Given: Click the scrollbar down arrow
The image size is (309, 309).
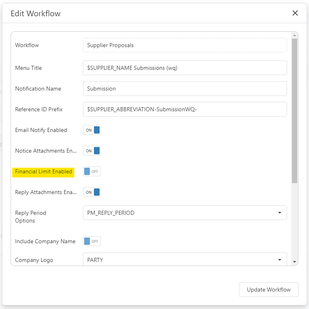Looking at the screenshot, I should pos(294,262).
